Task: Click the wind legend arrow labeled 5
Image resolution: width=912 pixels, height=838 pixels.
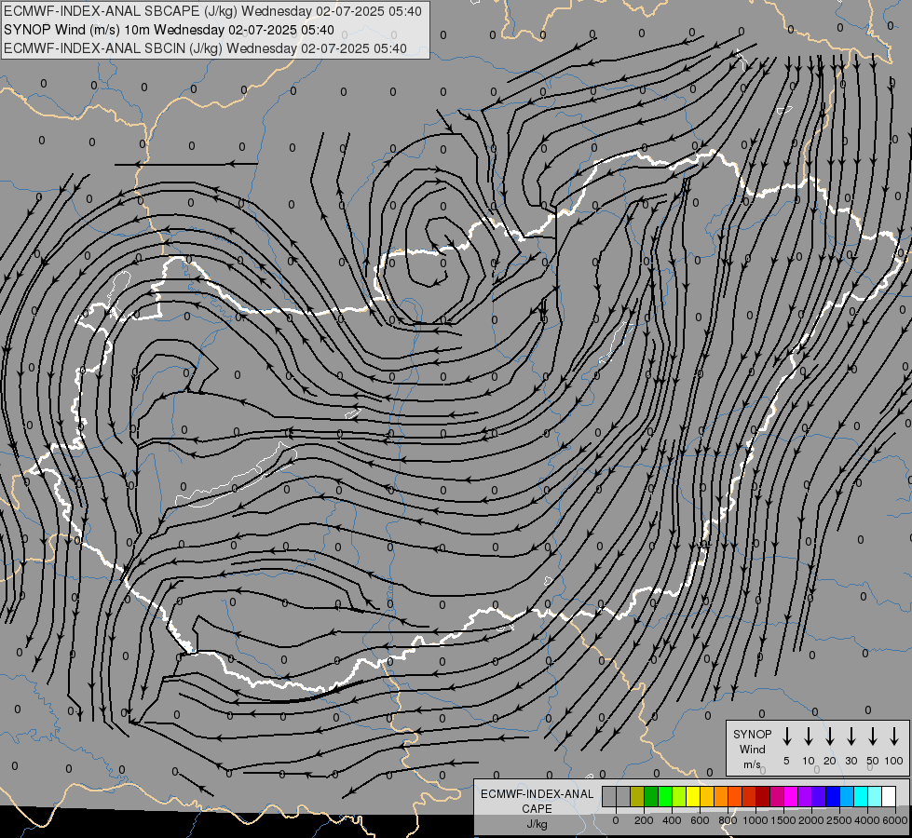Action: [787, 736]
